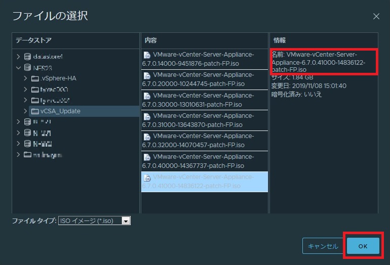Click the キャンセル button
390x265 pixels.
pyautogui.click(x=323, y=246)
